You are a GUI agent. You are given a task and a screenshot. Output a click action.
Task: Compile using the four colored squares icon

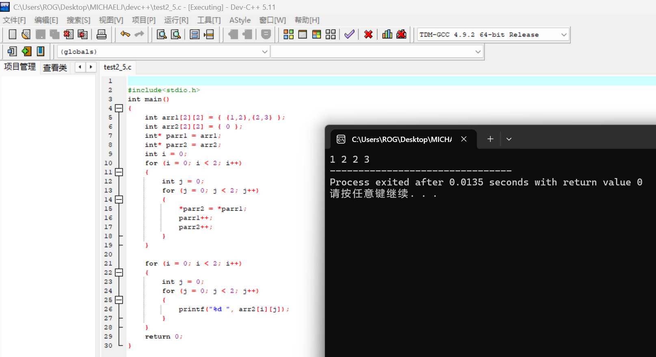[288, 34]
